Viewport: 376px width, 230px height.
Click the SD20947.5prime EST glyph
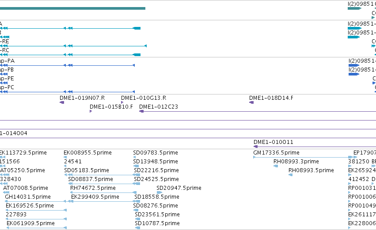pos(160,192)
